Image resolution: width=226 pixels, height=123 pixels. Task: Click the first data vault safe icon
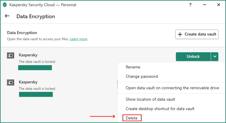(11, 55)
